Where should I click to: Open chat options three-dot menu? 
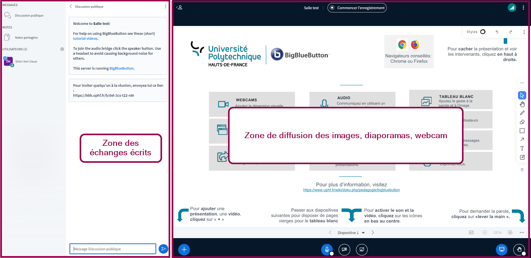pyautogui.click(x=166, y=6)
